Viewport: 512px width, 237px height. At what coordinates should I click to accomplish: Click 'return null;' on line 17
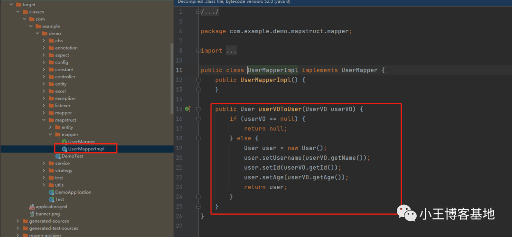pos(265,128)
